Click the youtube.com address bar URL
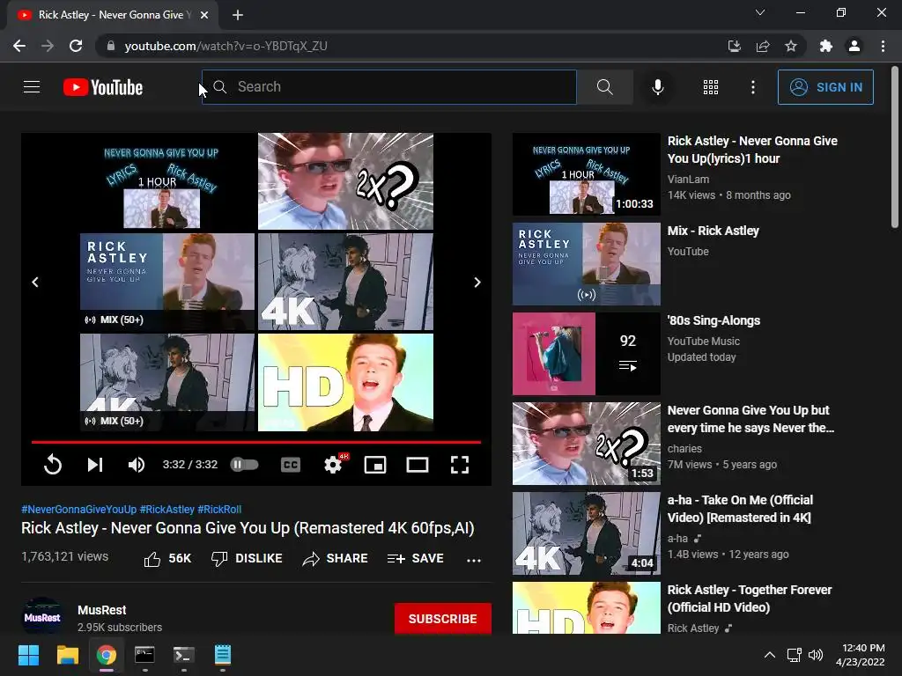Viewport: 902px width, 676px height. click(225, 46)
